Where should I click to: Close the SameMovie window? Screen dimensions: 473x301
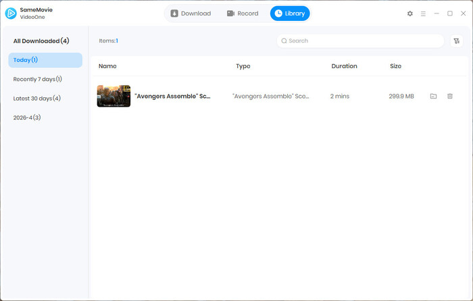464,13
